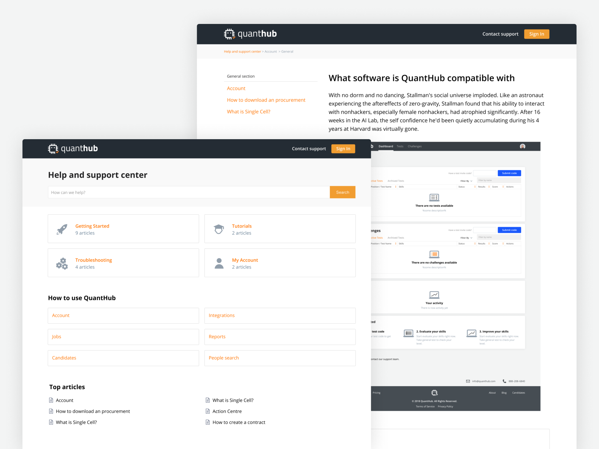Click 'Filter by name' field in tests panel

(499, 180)
